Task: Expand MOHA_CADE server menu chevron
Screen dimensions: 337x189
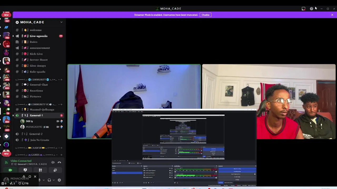Action: tap(61, 22)
